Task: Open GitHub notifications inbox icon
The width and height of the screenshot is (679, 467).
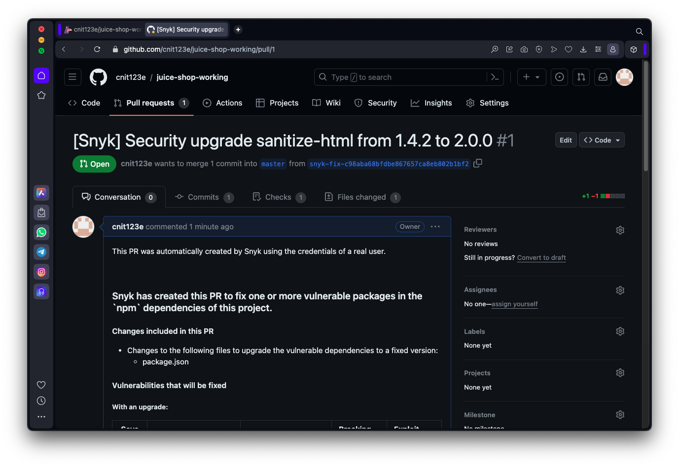Action: [603, 77]
